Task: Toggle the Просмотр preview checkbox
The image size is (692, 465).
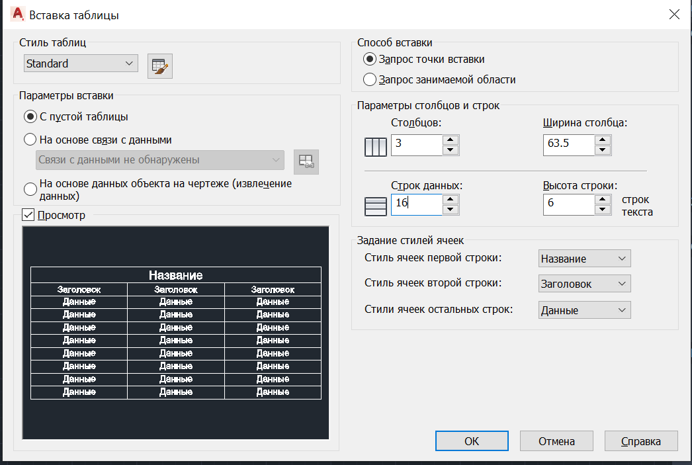Action: coord(28,215)
